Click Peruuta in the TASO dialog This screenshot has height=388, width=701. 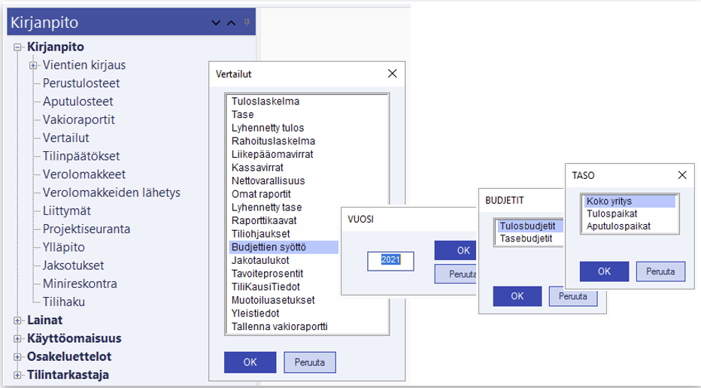pos(660,271)
